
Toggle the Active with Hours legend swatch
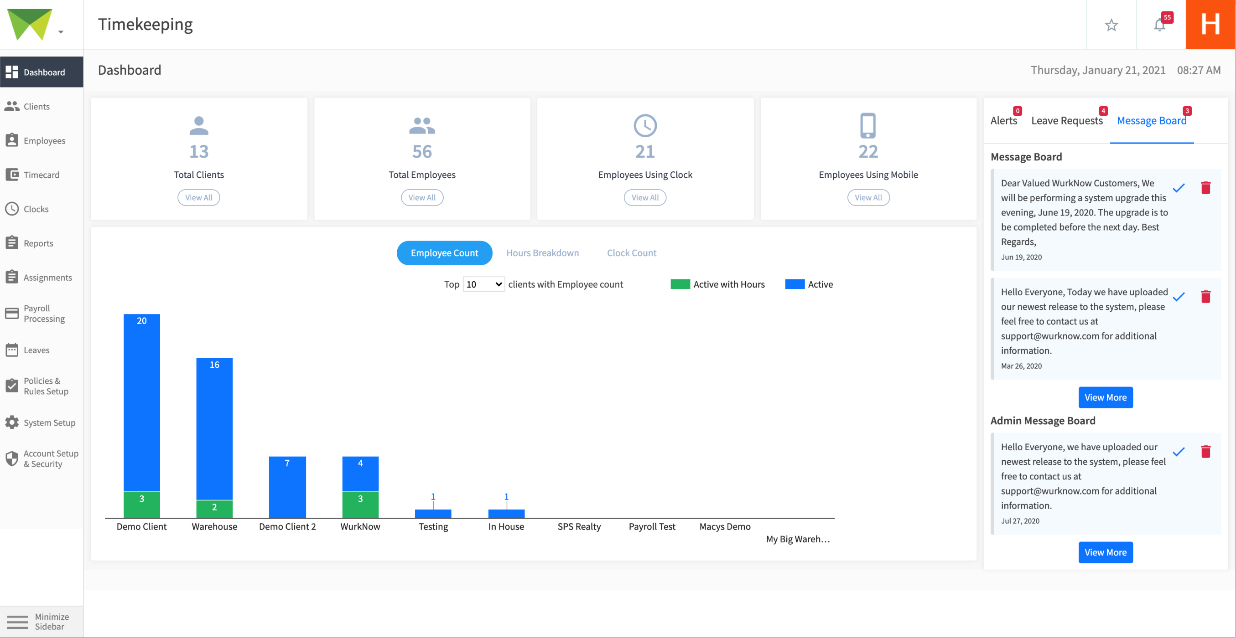click(680, 284)
